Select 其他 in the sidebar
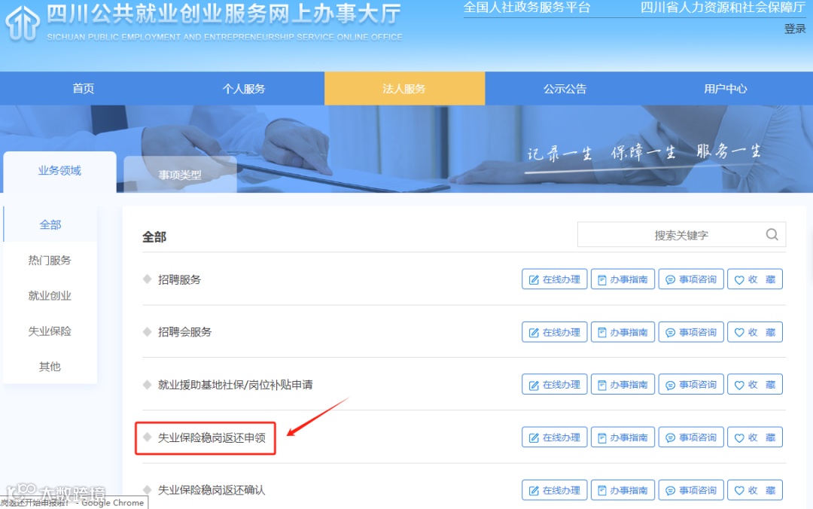 pyautogui.click(x=50, y=366)
